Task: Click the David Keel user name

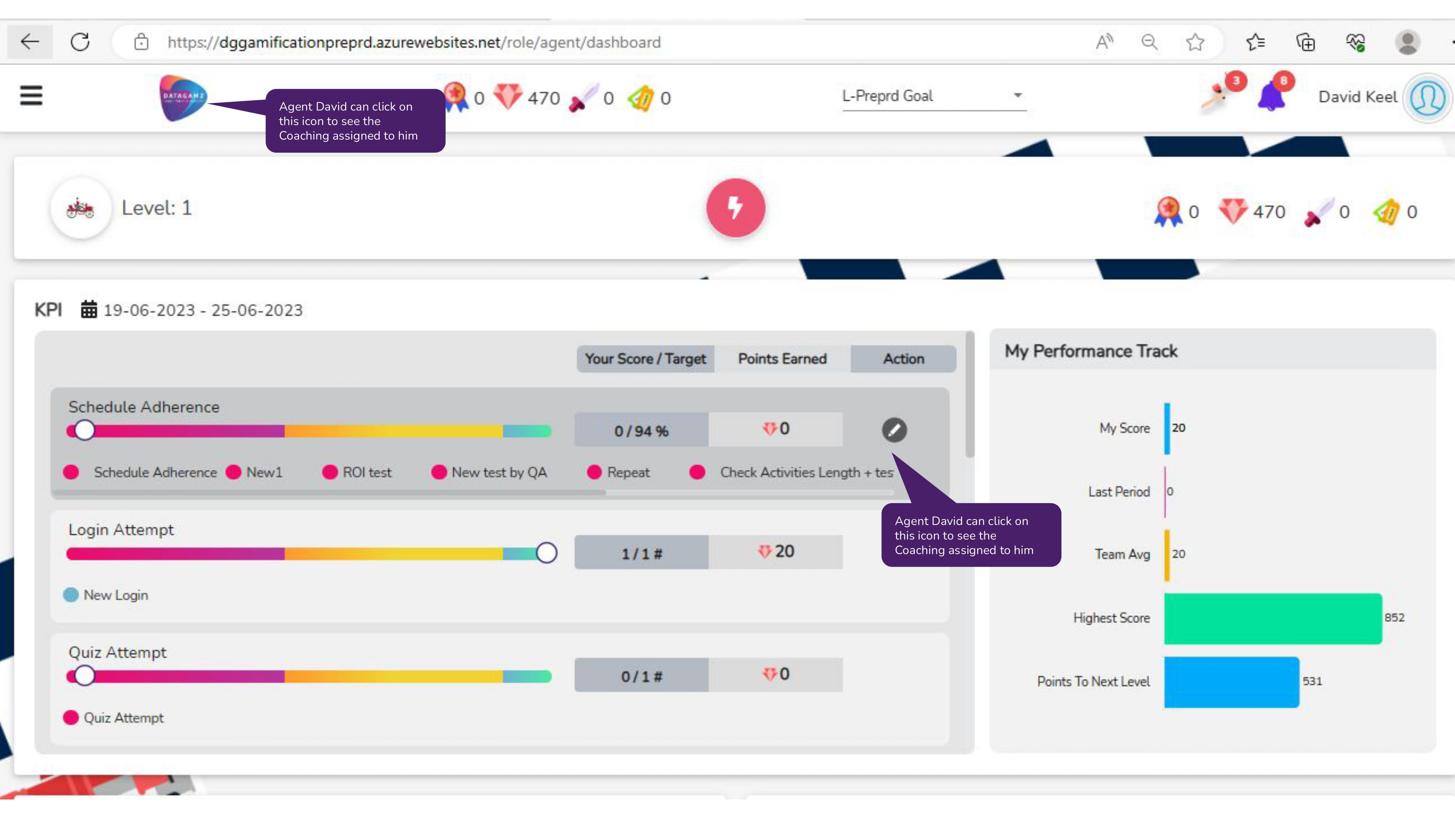Action: click(x=1357, y=97)
